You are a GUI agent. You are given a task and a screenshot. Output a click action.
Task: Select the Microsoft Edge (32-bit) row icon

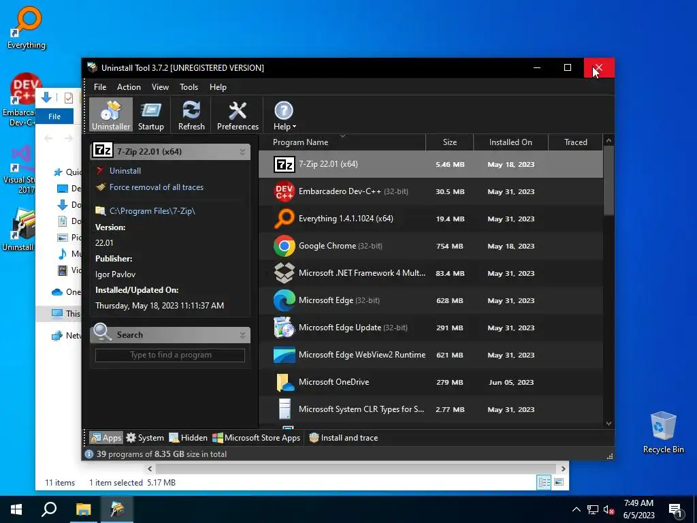coord(285,300)
